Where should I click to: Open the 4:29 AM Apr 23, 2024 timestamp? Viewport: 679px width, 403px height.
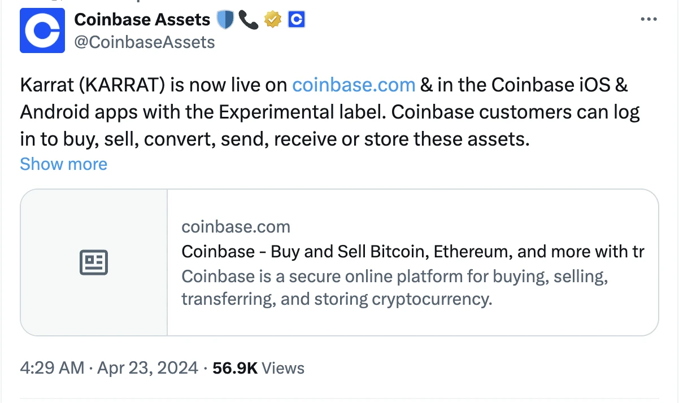click(x=109, y=369)
